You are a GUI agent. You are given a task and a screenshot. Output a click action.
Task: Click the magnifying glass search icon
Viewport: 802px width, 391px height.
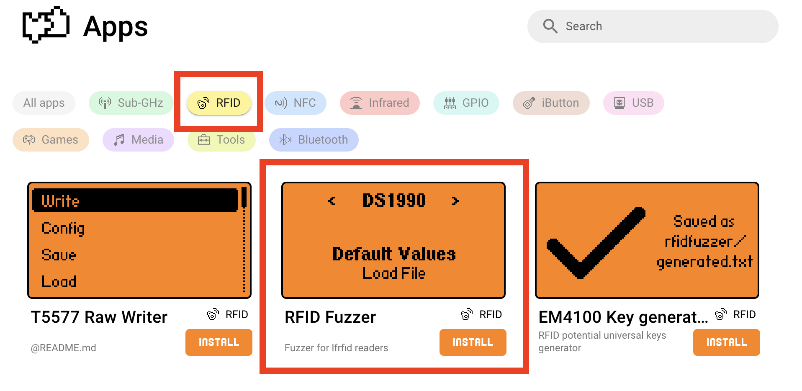550,26
